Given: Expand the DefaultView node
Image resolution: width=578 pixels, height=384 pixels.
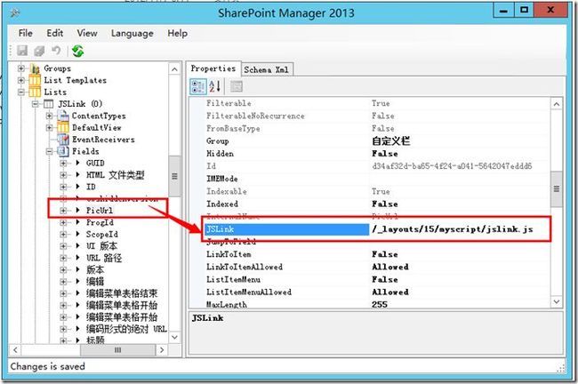Looking at the screenshot, I should click(x=50, y=127).
